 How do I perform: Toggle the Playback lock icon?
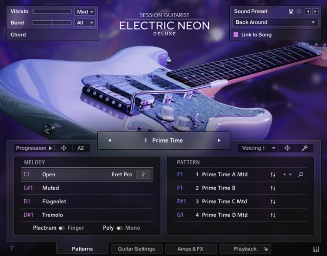click(x=266, y=249)
